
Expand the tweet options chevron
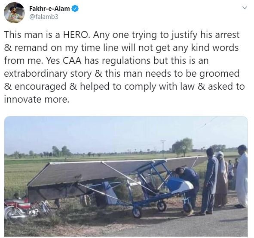tap(245, 8)
